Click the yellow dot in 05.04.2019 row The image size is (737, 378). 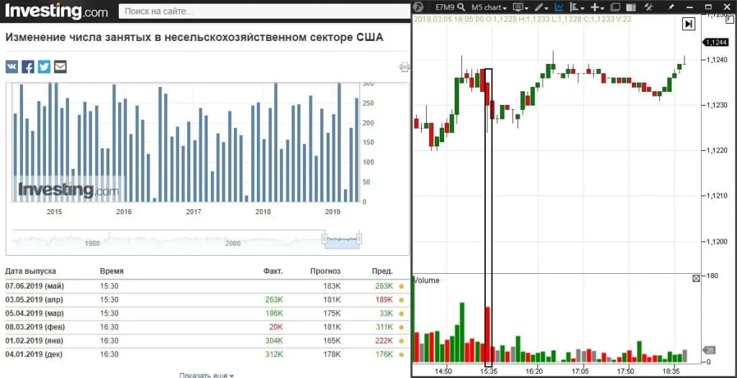[401, 313]
